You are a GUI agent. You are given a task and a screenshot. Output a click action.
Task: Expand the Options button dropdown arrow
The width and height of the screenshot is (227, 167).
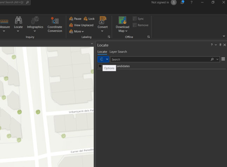[x=107, y=59]
